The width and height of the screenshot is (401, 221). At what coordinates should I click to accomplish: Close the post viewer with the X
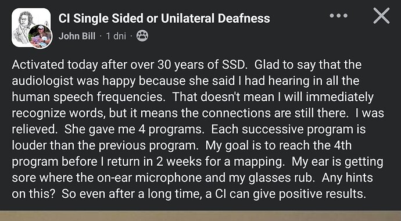pos(381,16)
